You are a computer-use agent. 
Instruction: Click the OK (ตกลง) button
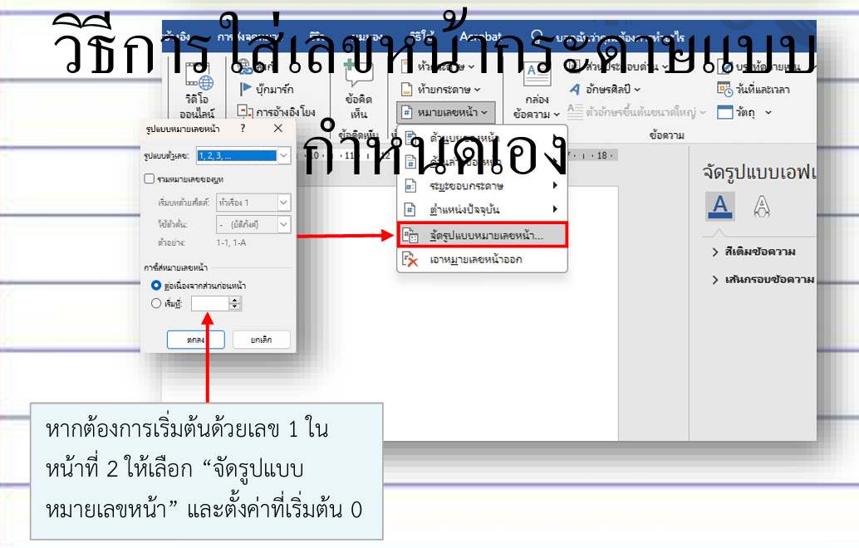[x=196, y=340]
